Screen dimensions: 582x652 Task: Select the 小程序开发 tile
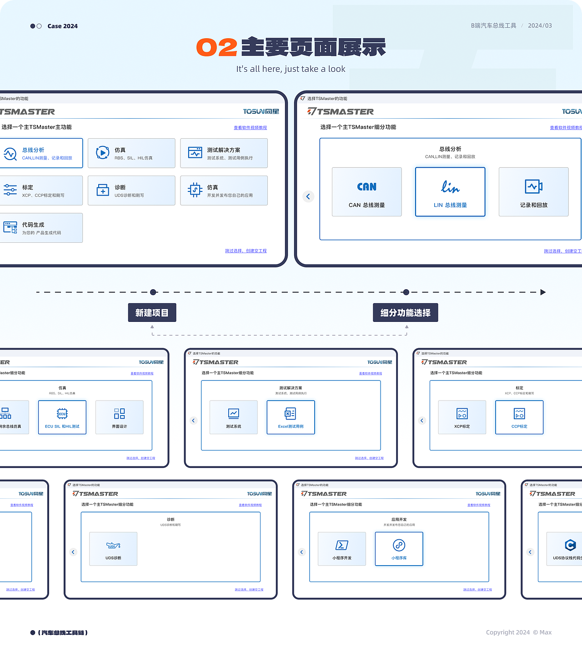click(x=342, y=549)
